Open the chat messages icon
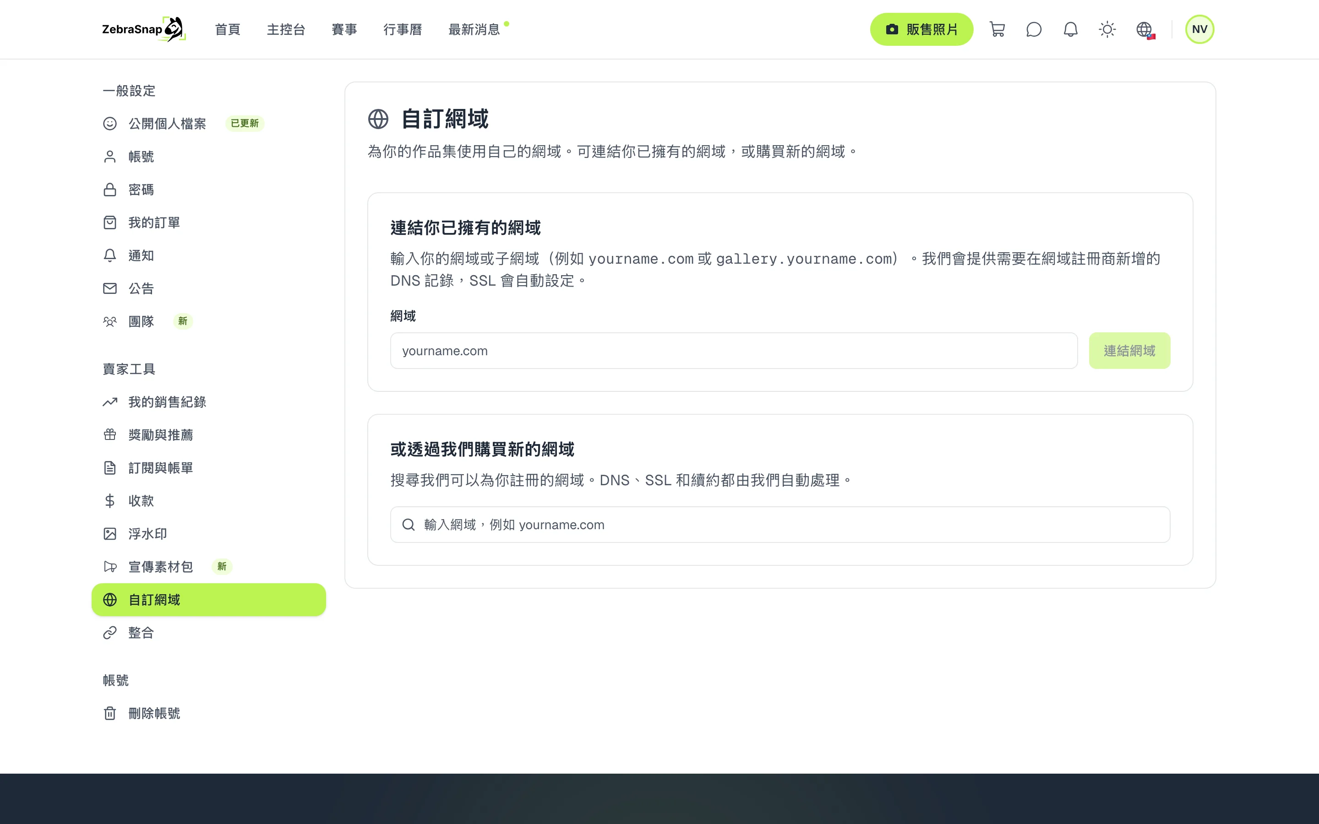 [x=1033, y=29]
